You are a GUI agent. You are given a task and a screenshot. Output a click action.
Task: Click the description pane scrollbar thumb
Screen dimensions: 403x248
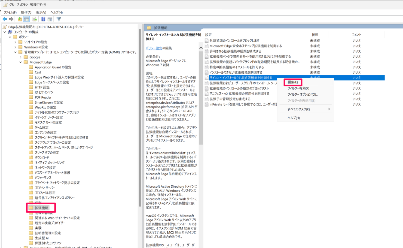pos(201,98)
